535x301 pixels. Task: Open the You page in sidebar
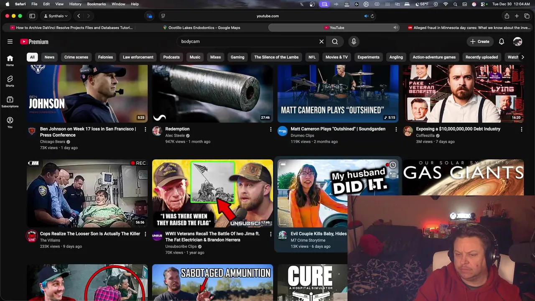pos(10,122)
